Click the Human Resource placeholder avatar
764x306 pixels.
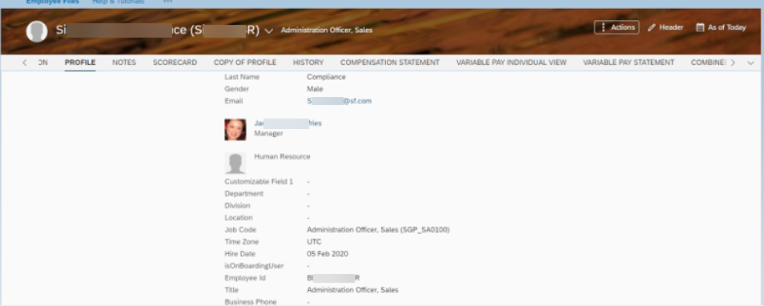(235, 163)
